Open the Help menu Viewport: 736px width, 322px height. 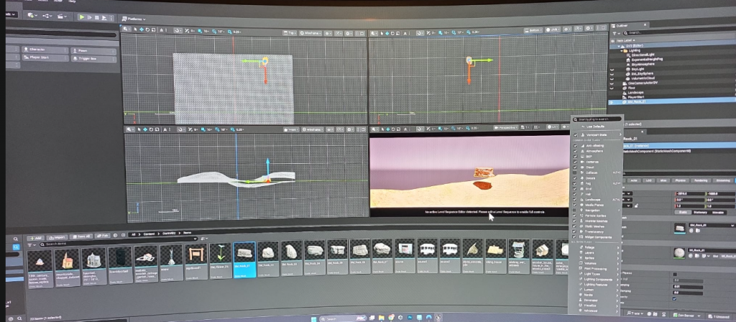click(73, 1)
